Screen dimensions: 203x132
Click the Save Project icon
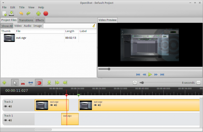coord(12,14)
